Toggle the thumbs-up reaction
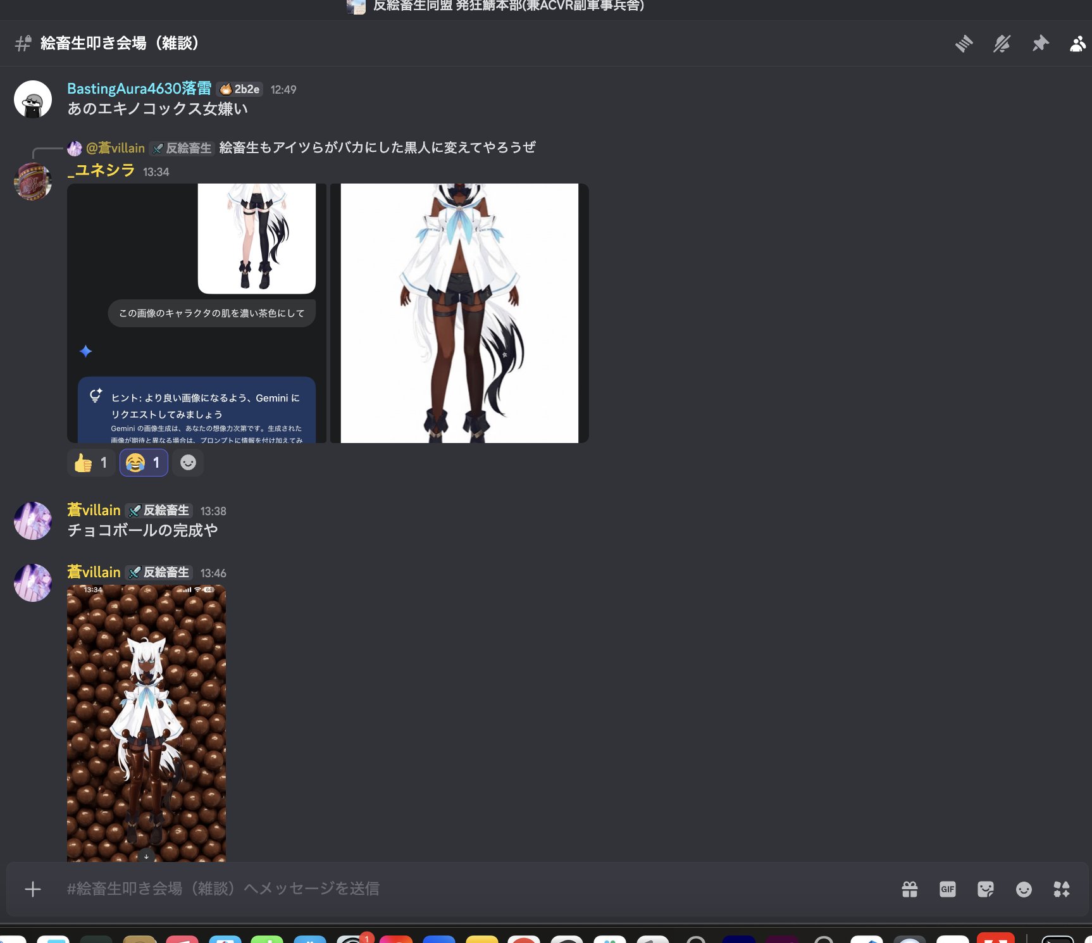 click(x=91, y=463)
